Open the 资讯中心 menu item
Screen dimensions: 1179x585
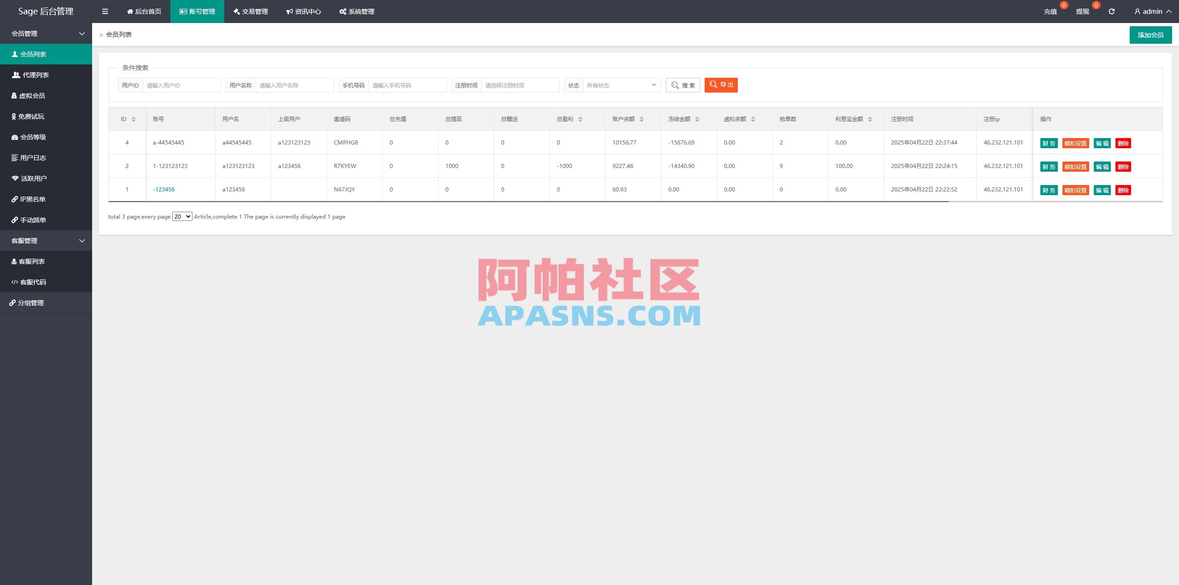(304, 11)
